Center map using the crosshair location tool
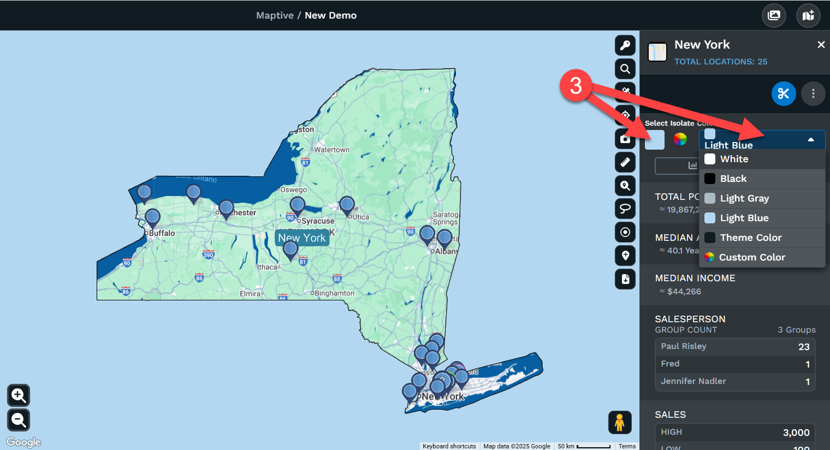This screenshot has height=450, width=830. coord(625,115)
